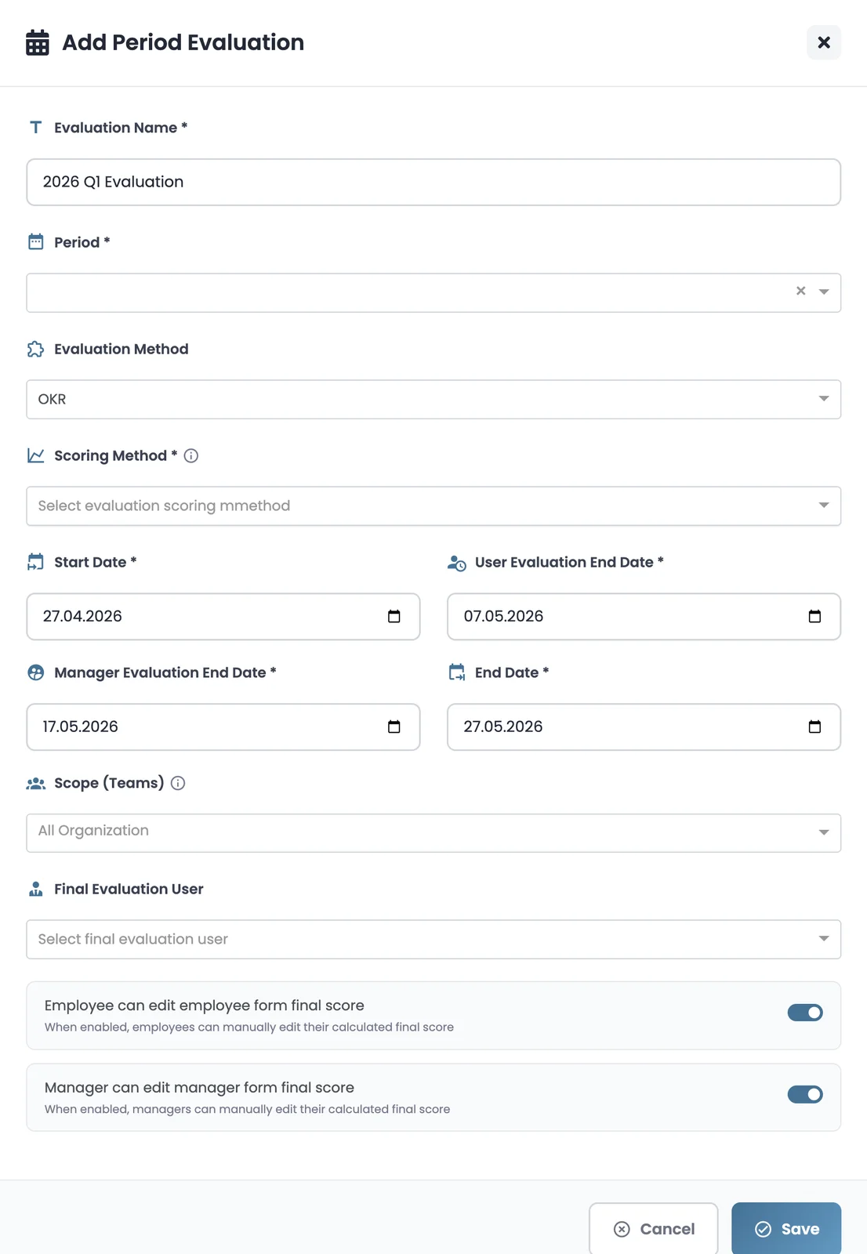Click the Start Date field value 27.04.2026
This screenshot has width=867, height=1254.
coord(83,617)
